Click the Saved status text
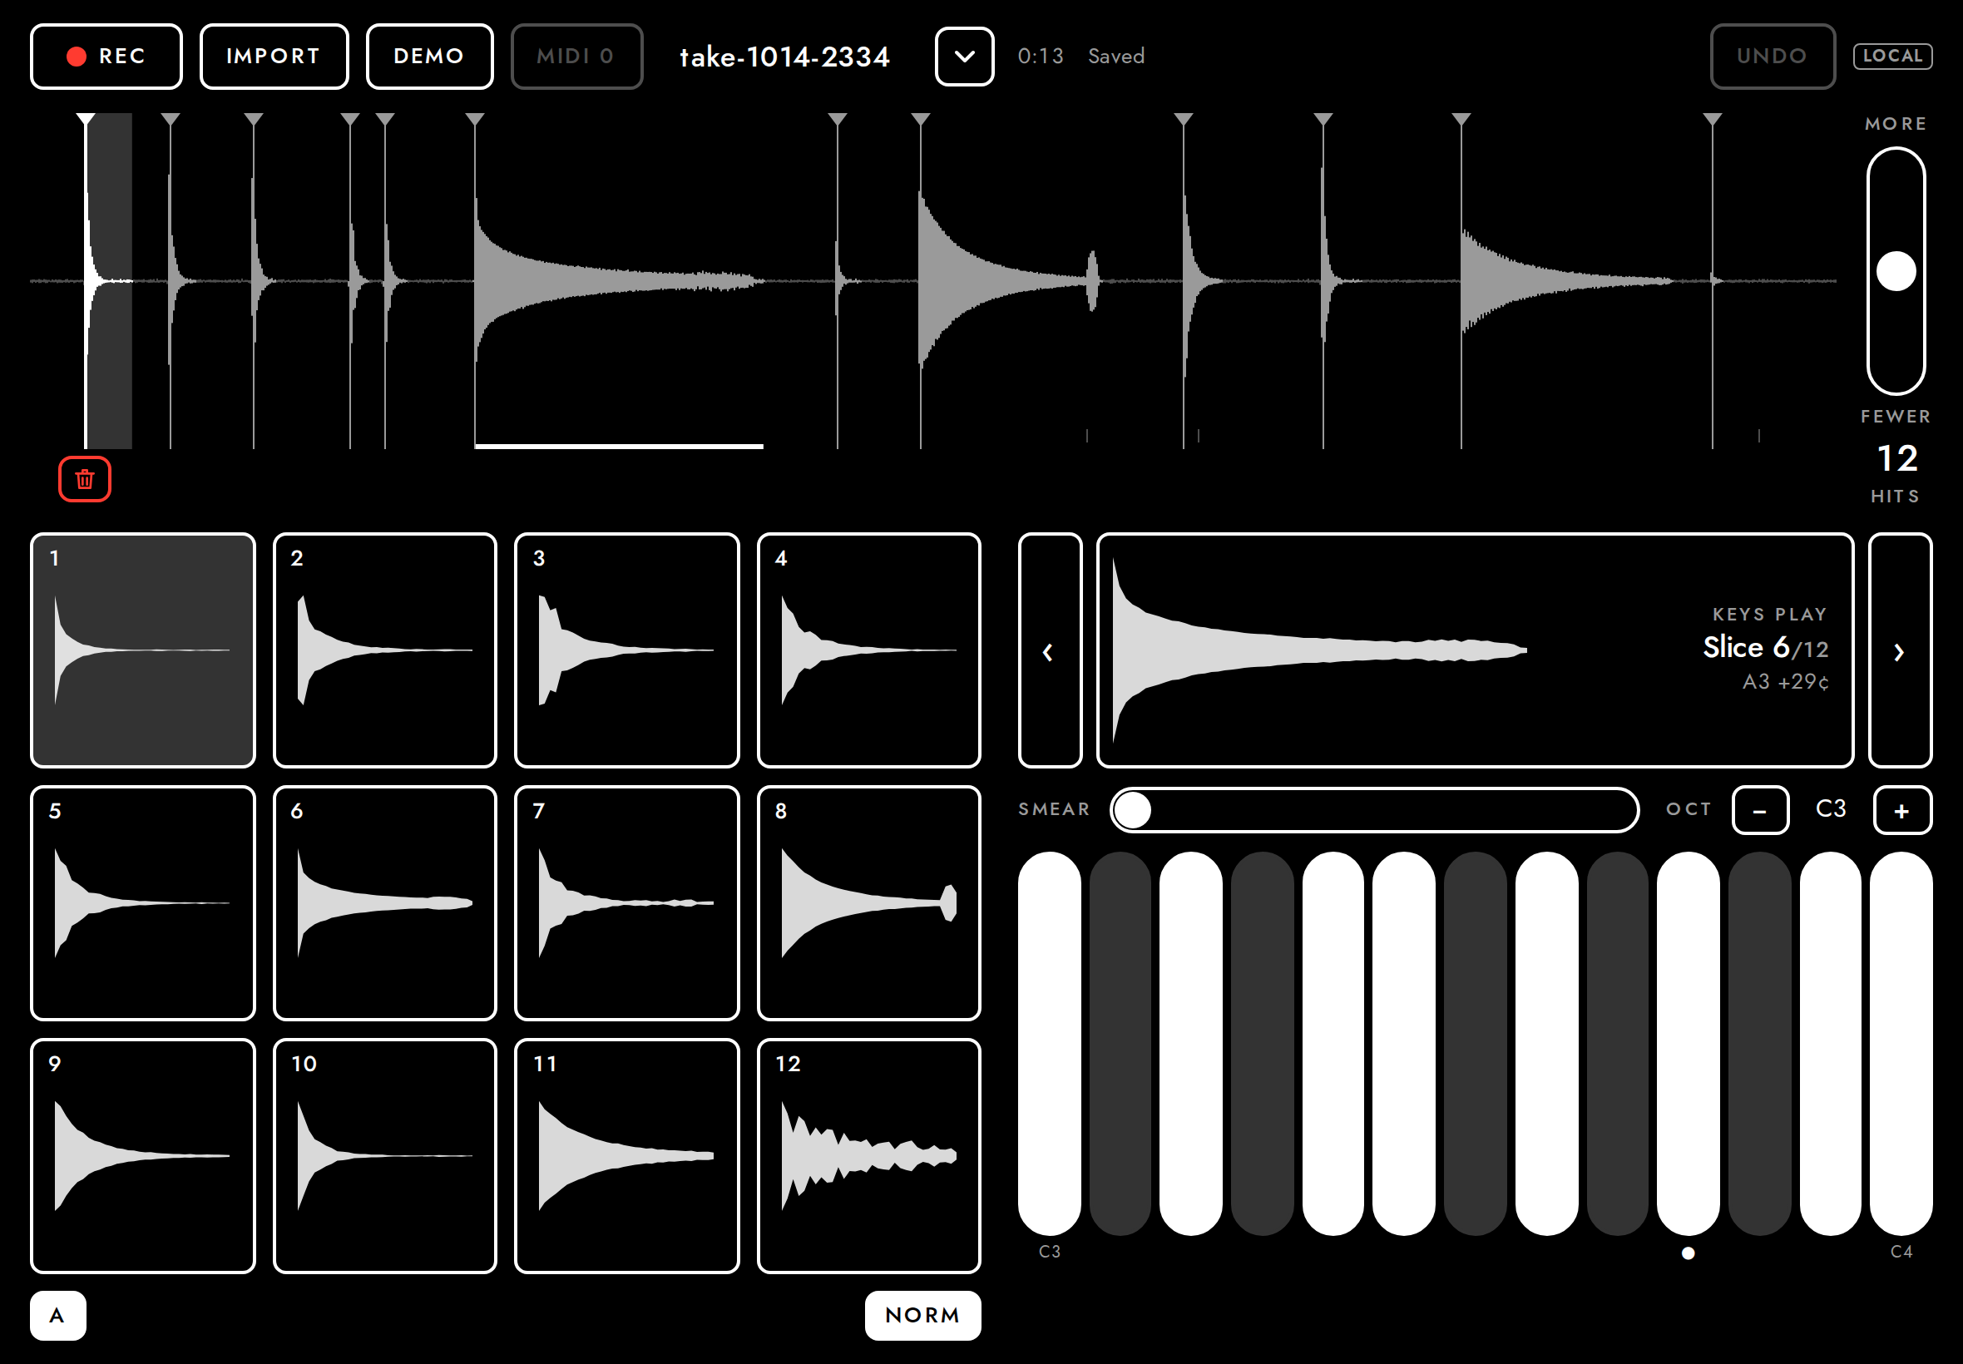This screenshot has width=1963, height=1364. click(1116, 57)
